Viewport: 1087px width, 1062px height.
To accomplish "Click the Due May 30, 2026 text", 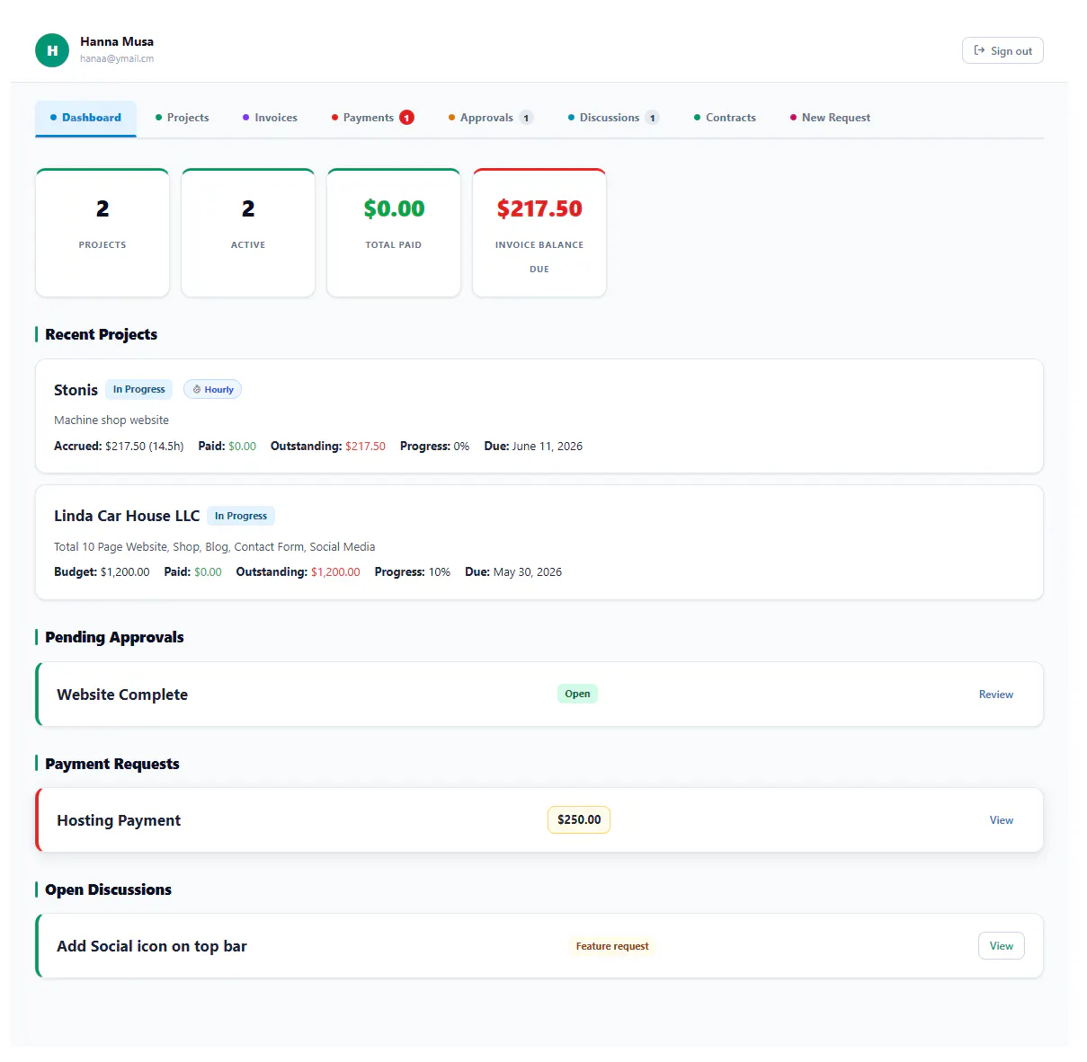I will point(513,571).
